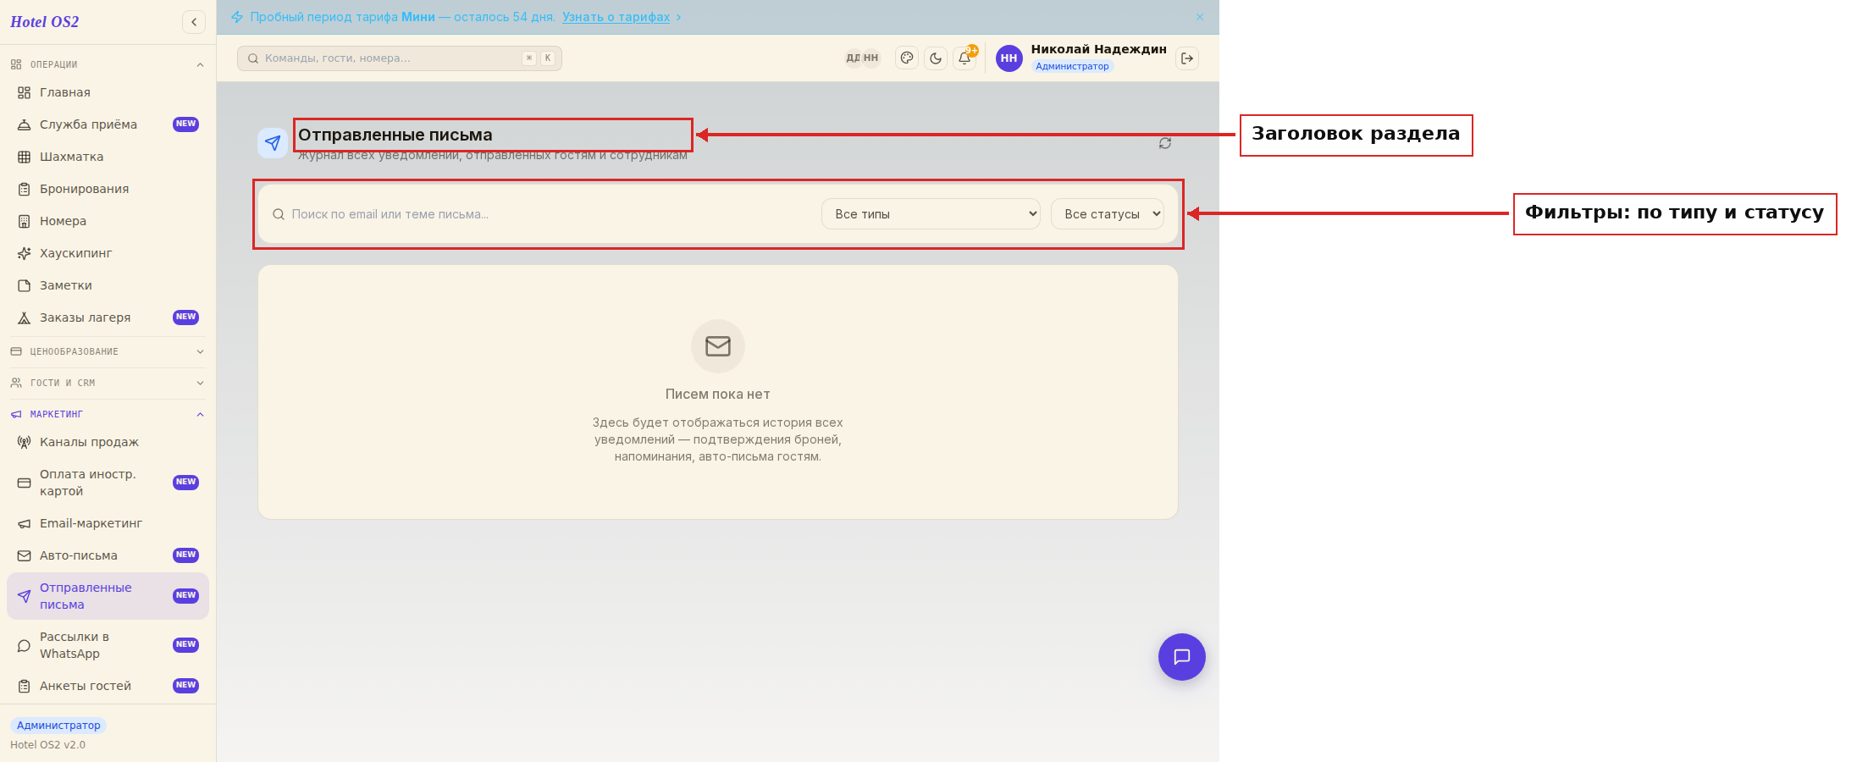Click the logout icon next to profile
The image size is (1857, 762).
click(x=1187, y=58)
